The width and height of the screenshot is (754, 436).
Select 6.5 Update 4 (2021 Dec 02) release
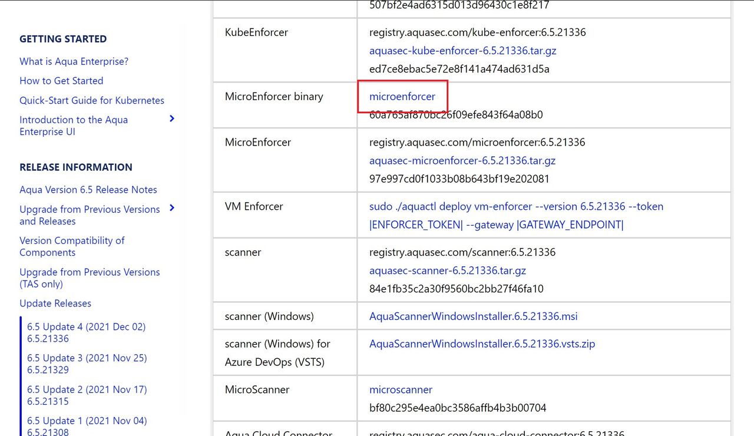[x=86, y=332]
